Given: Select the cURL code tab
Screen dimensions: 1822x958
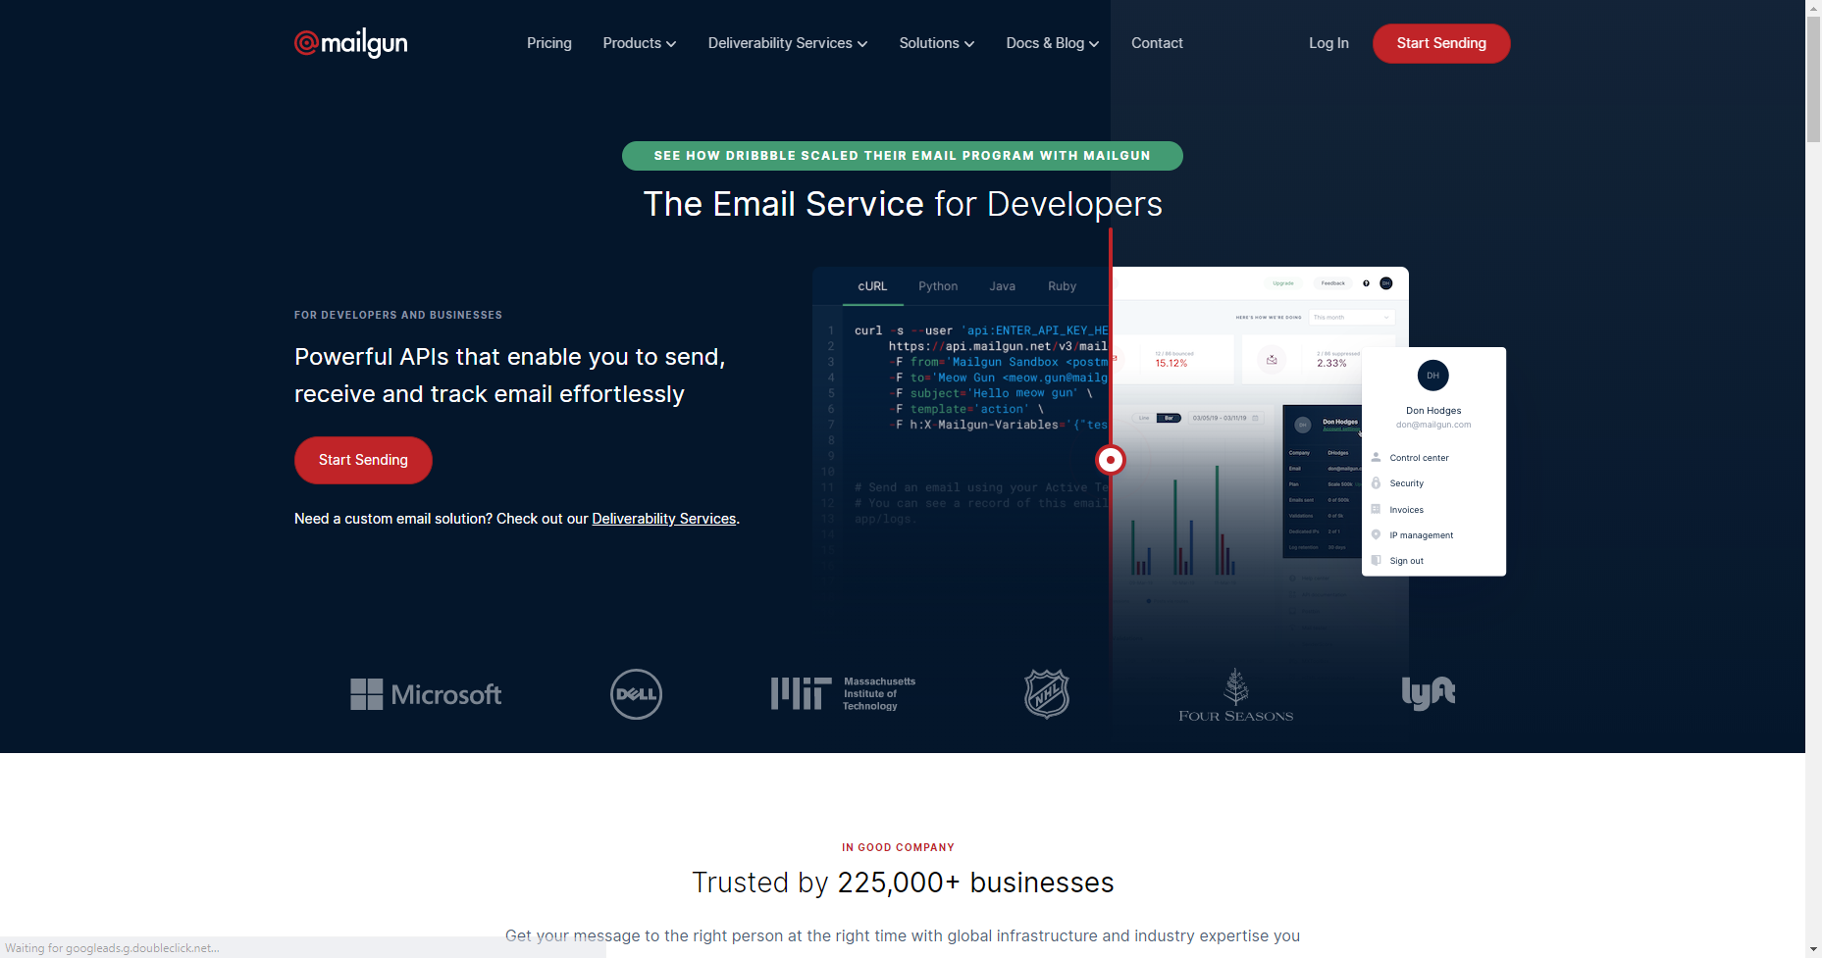Looking at the screenshot, I should pyautogui.click(x=872, y=286).
